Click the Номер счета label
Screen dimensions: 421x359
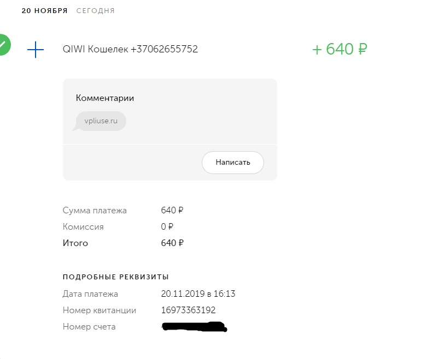(89, 327)
